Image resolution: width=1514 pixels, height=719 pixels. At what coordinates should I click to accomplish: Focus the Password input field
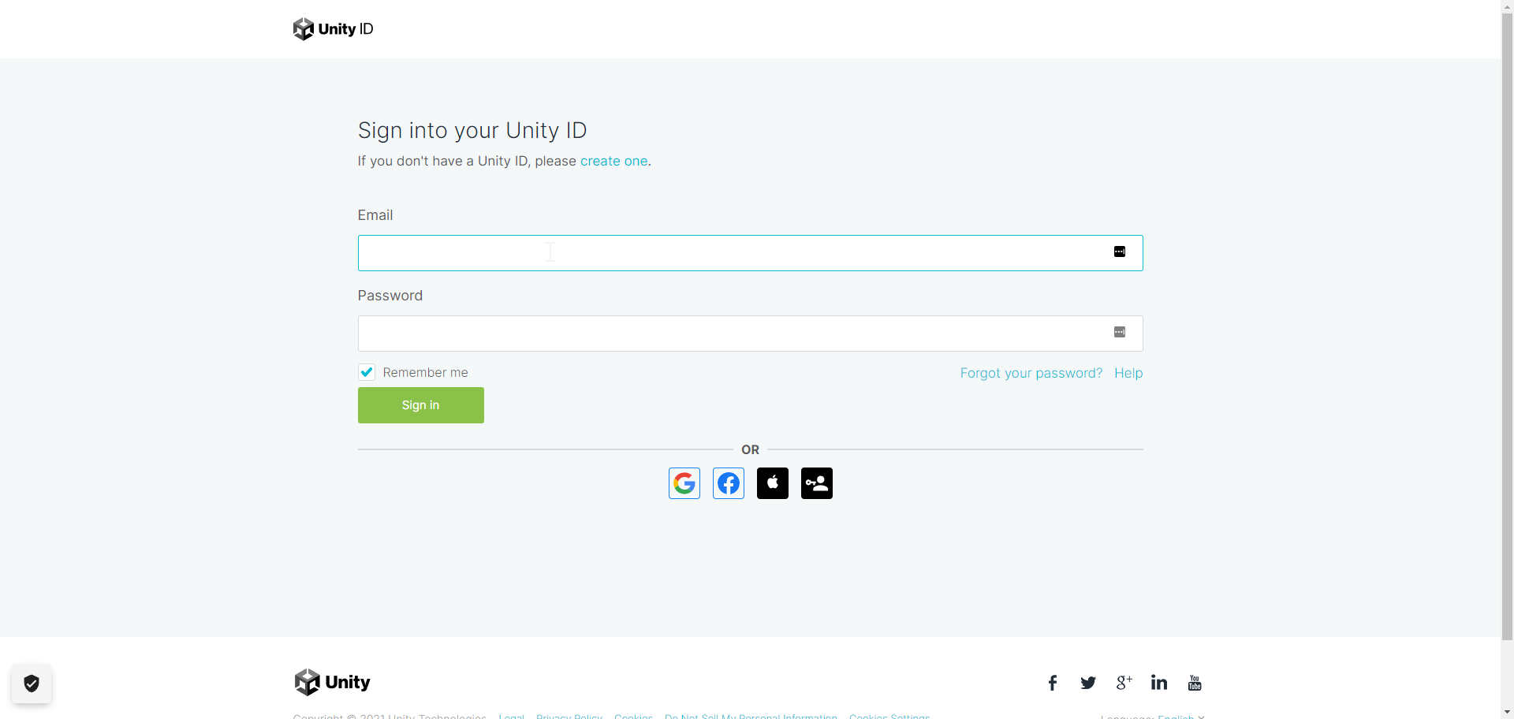[751, 333]
